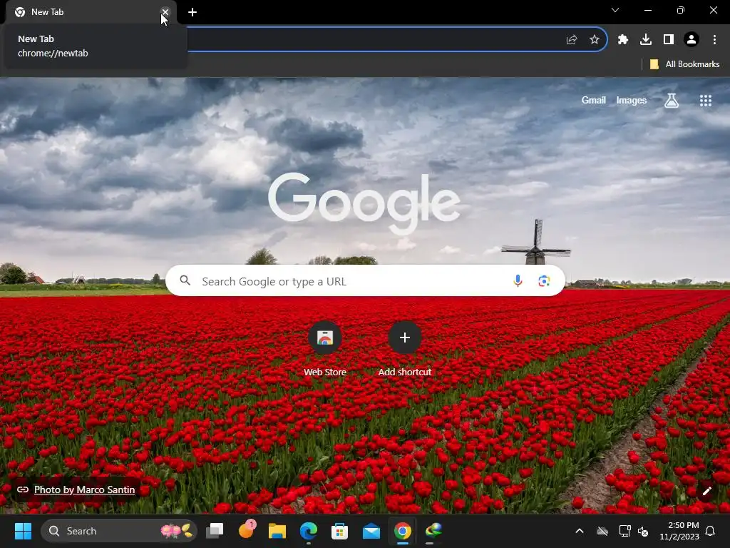Close the New Tab tab
The width and height of the screenshot is (730, 548).
(x=165, y=12)
